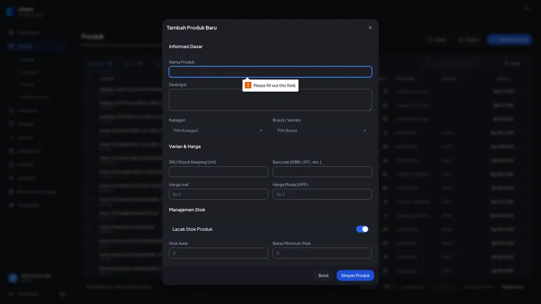
Task: Click the Stok Awal input field
Action: 219,253
